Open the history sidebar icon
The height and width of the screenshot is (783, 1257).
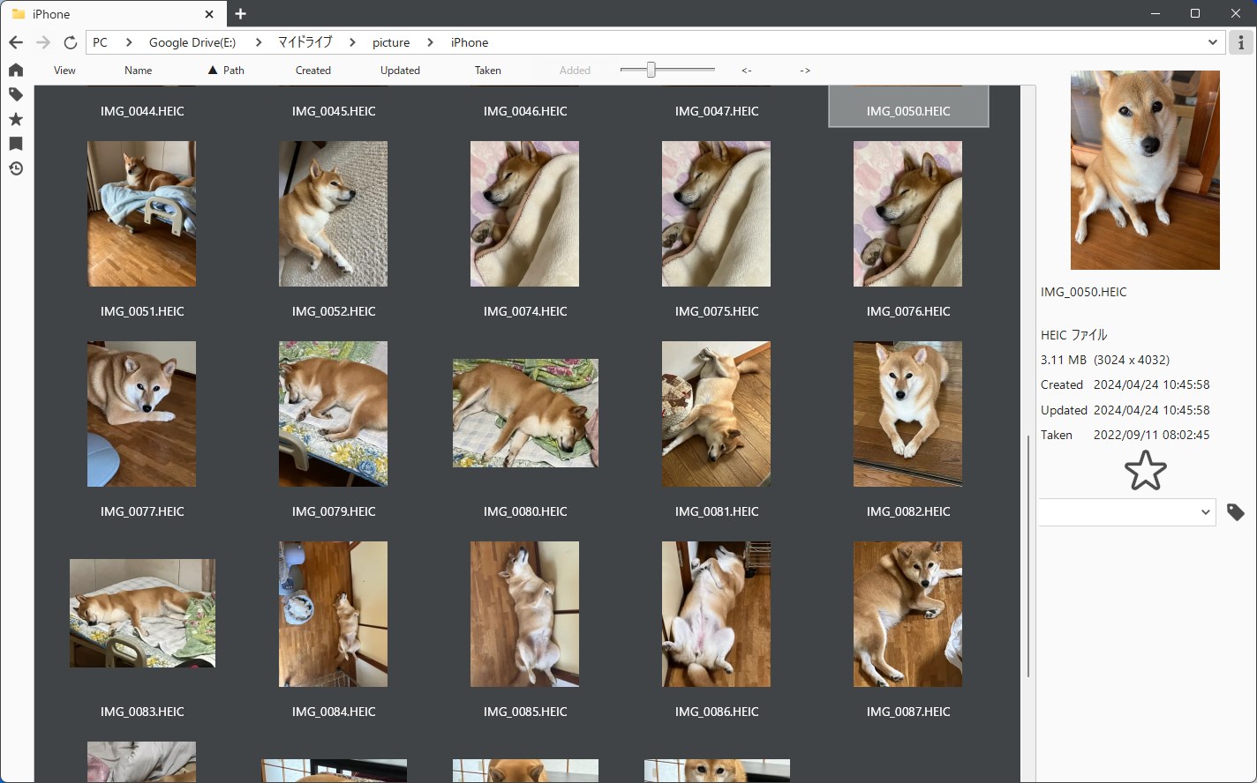[x=16, y=168]
